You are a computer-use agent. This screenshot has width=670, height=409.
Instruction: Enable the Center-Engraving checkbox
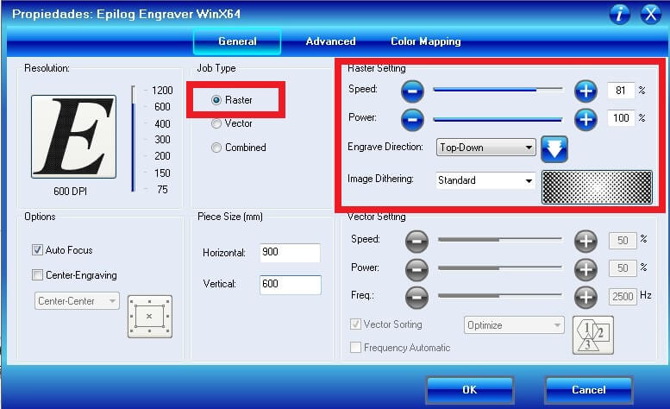click(x=38, y=274)
